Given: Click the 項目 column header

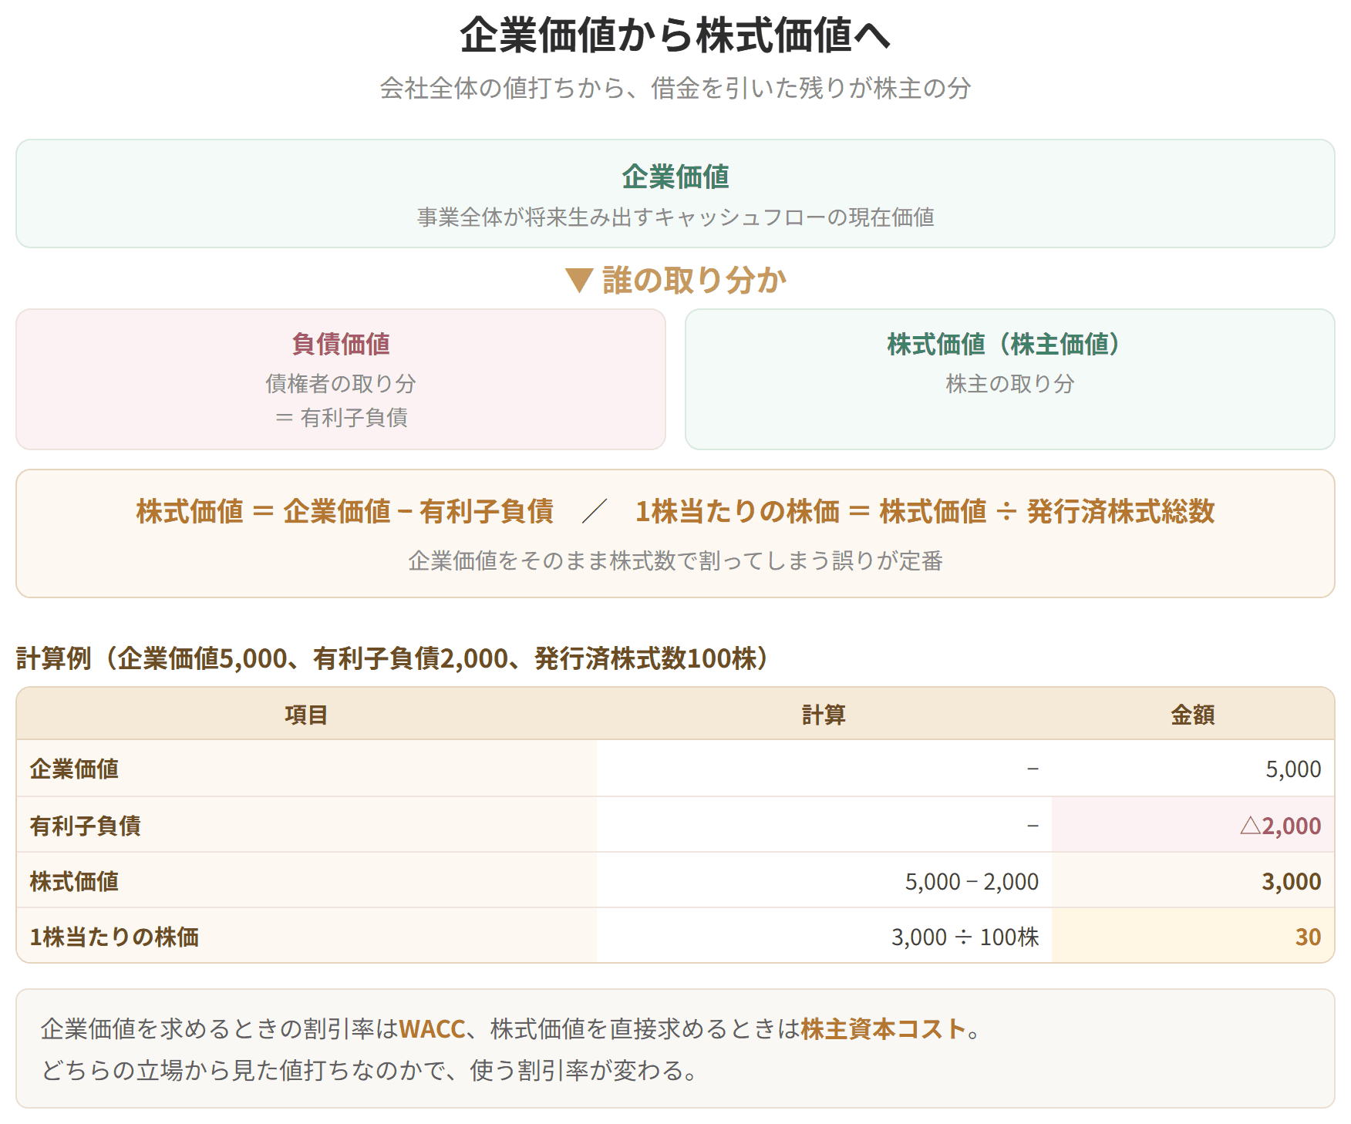Looking at the screenshot, I should (306, 715).
